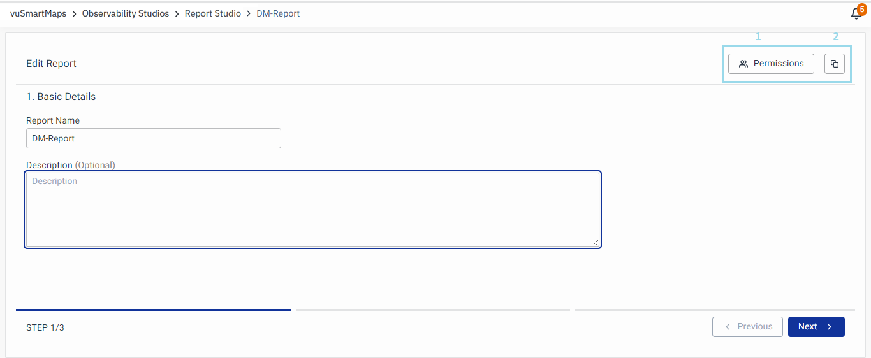The height and width of the screenshot is (358, 871).
Task: Open the Permissions dialog
Action: tap(771, 64)
